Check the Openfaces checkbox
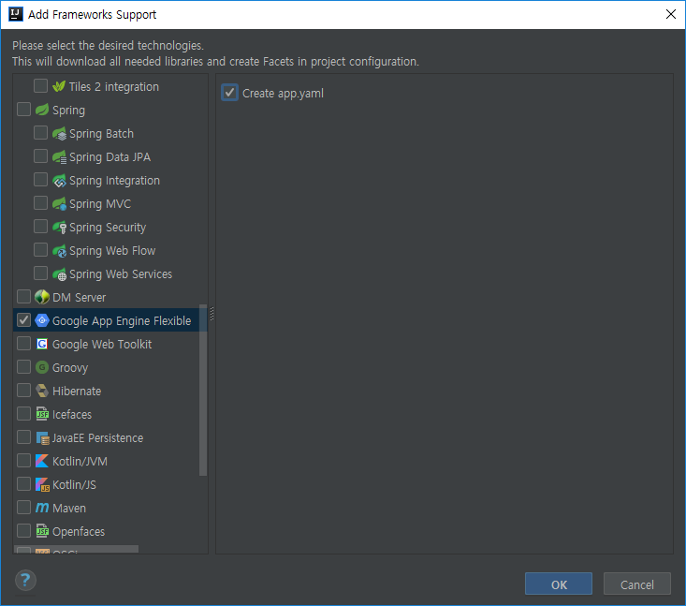 23,531
